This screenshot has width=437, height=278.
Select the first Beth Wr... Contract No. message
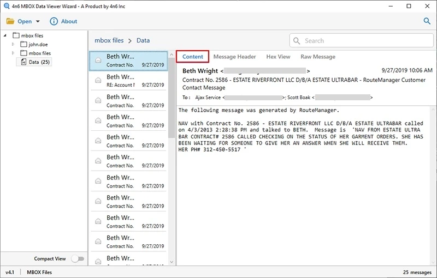click(128, 61)
